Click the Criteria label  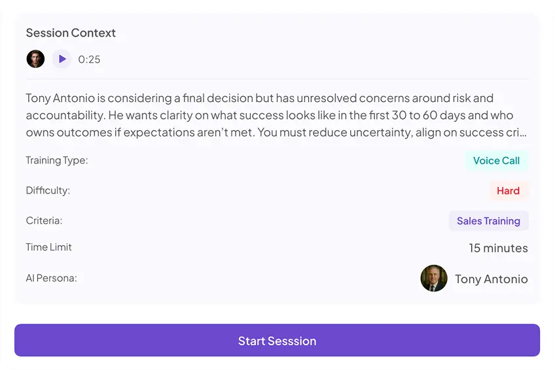(x=44, y=220)
